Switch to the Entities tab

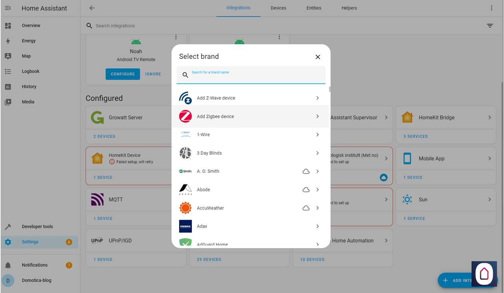click(314, 8)
